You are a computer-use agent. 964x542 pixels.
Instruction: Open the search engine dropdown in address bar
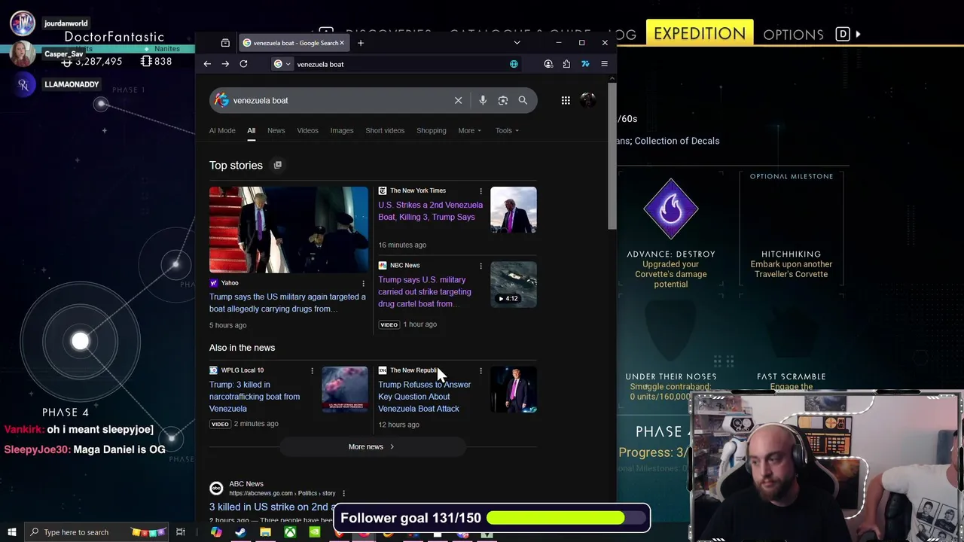click(282, 64)
